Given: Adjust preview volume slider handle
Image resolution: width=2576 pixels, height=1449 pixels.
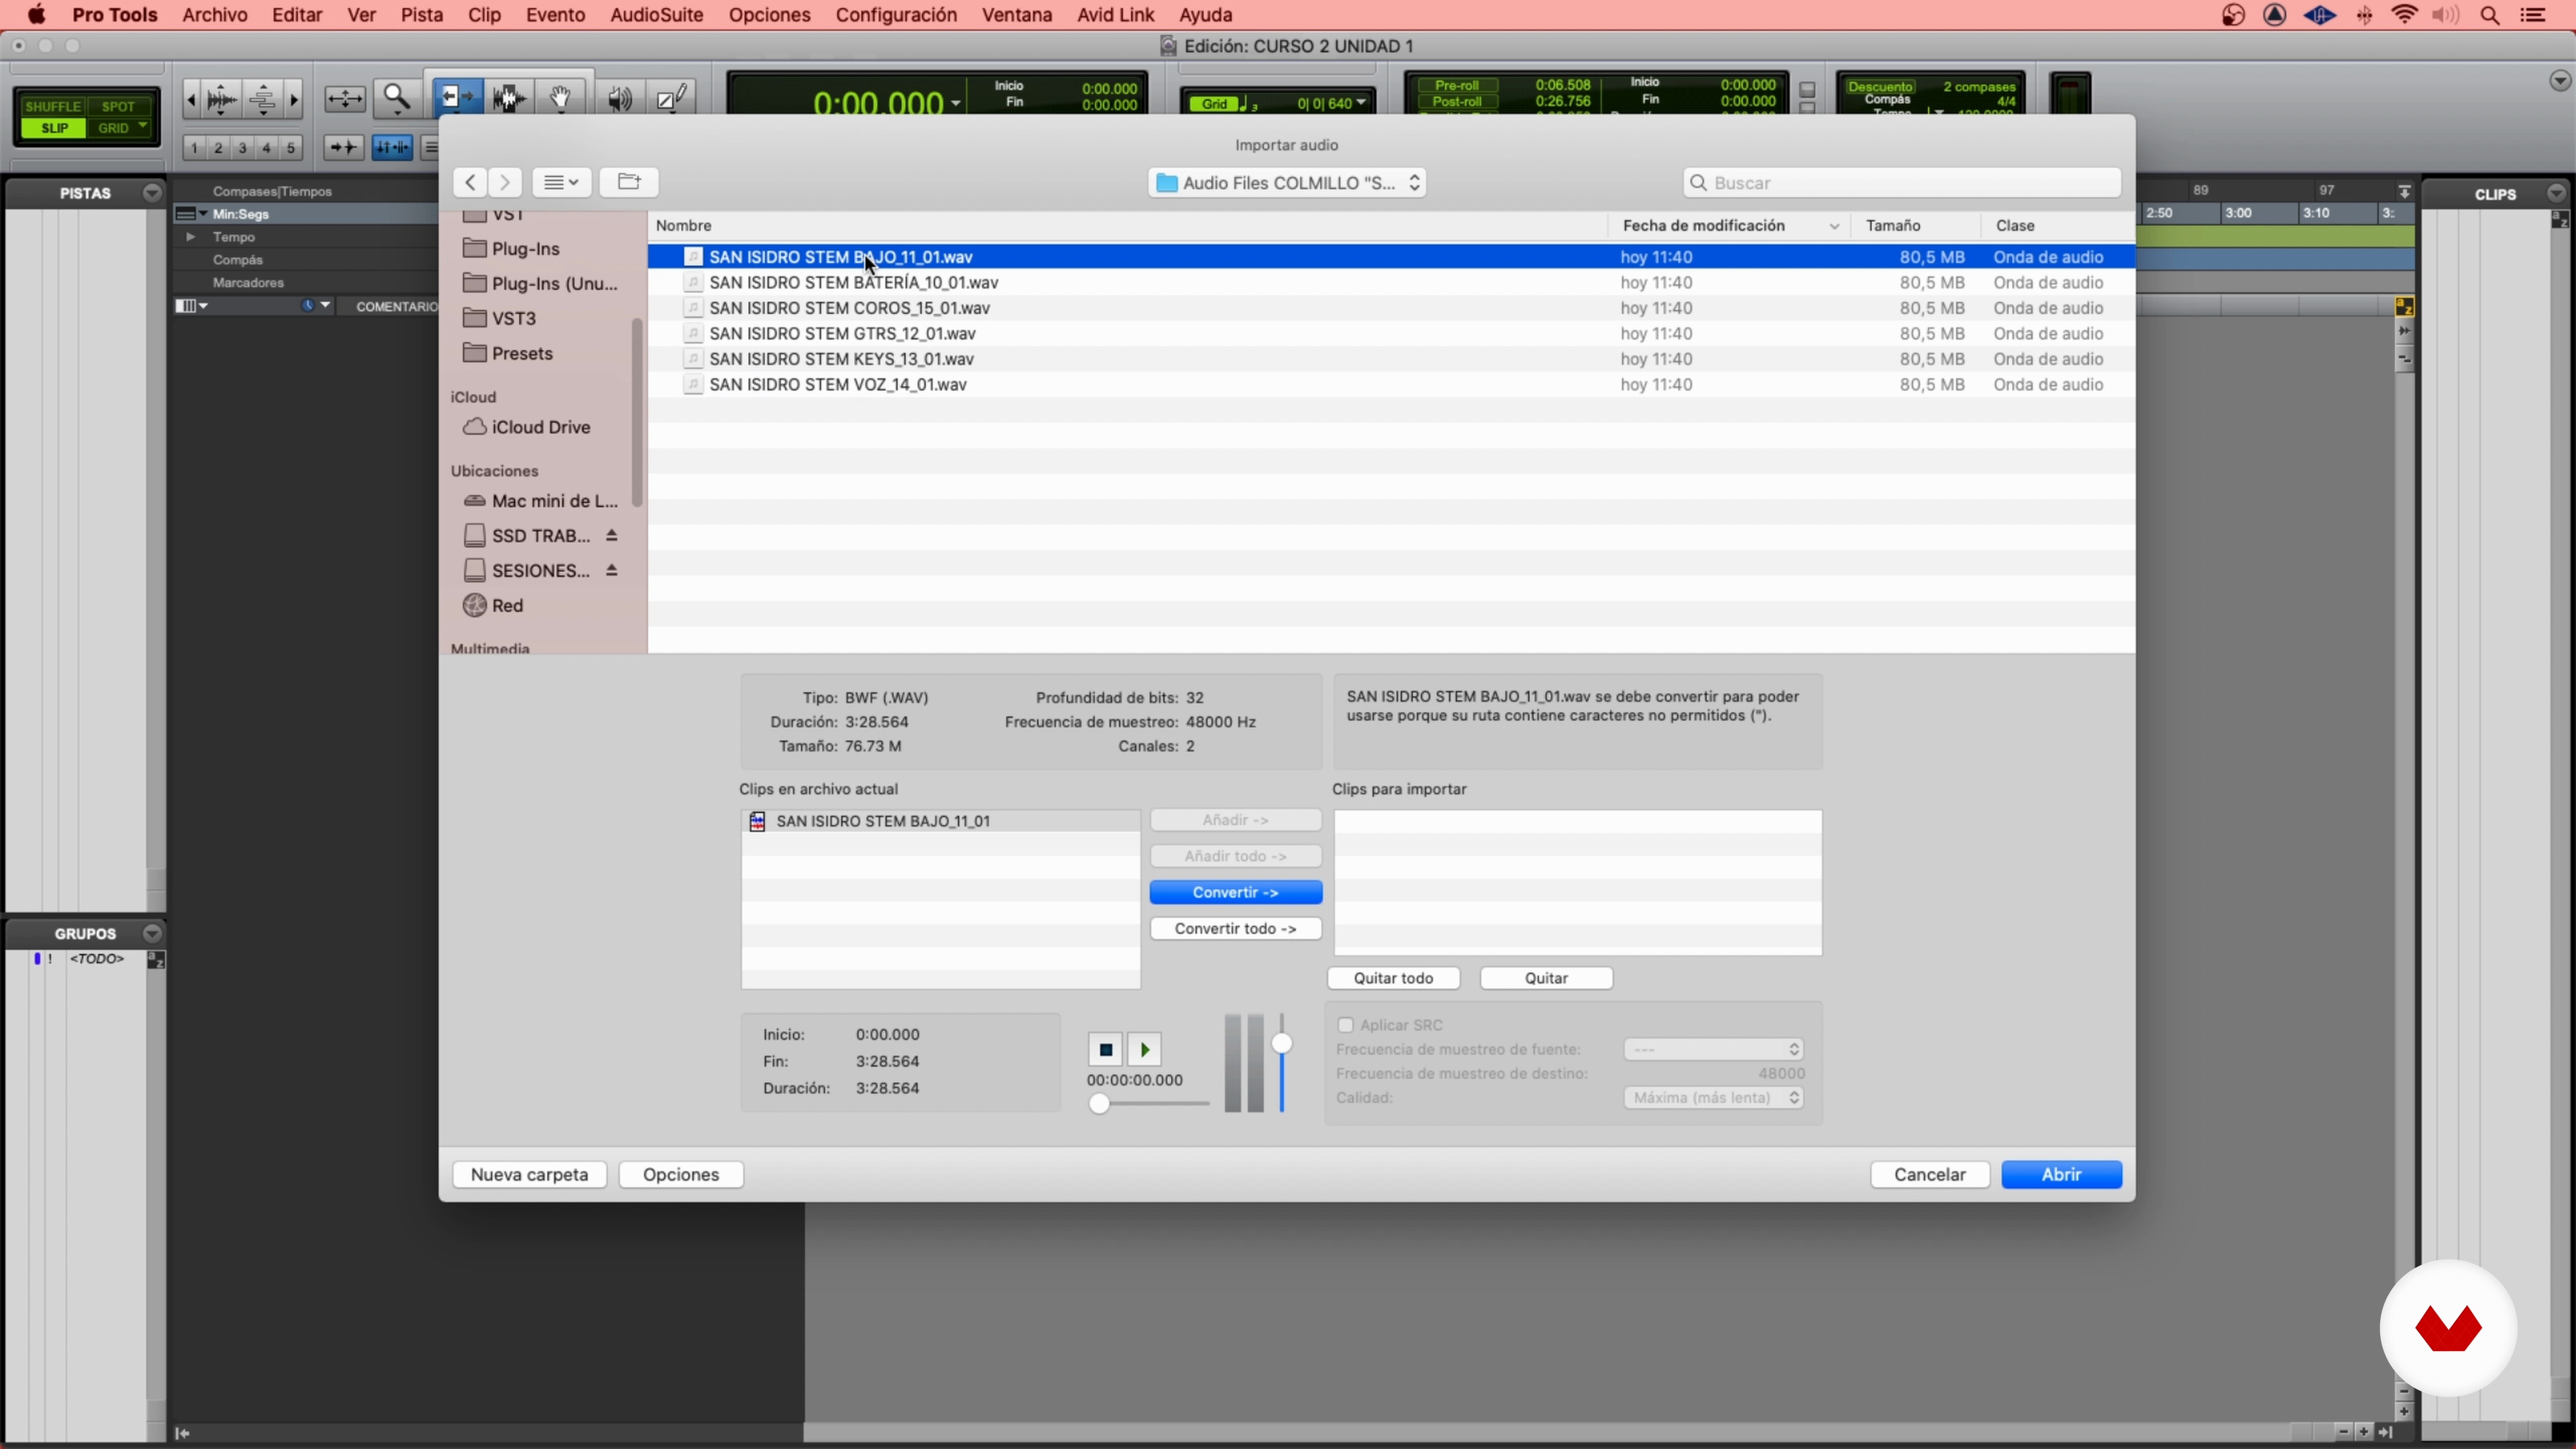Looking at the screenshot, I should (x=1282, y=1044).
